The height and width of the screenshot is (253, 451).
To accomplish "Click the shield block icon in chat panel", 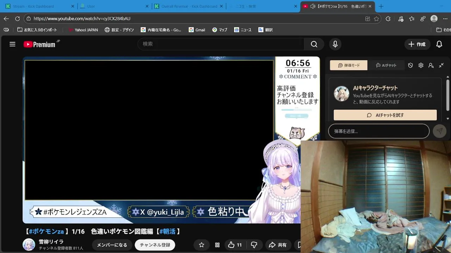I will 410,65.
